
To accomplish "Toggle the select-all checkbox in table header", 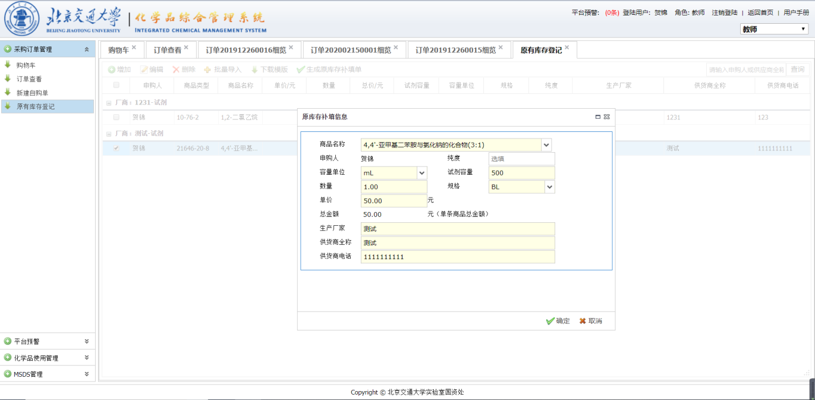I will pos(117,85).
